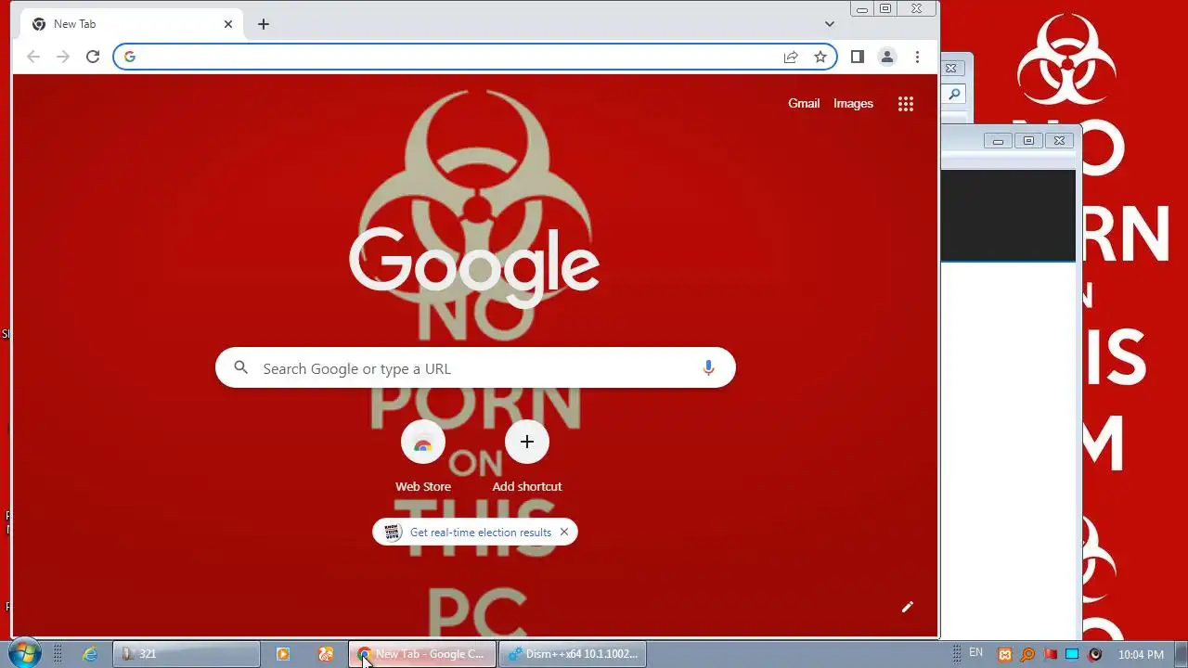This screenshot has height=668, width=1188.
Task: Open the magnifier tray icon
Action: (x=1027, y=655)
